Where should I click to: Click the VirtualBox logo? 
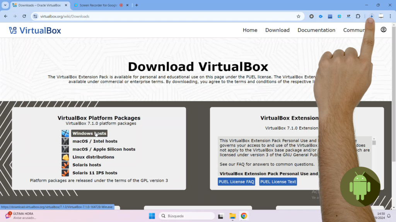[35, 30]
